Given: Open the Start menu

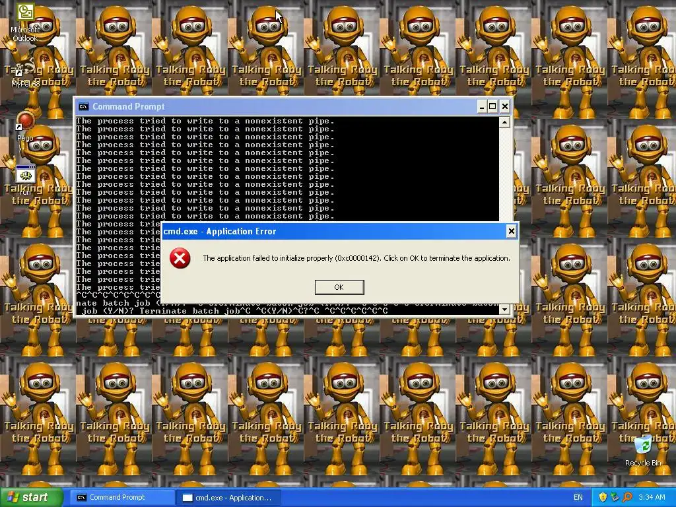Looking at the screenshot, I should [x=32, y=497].
